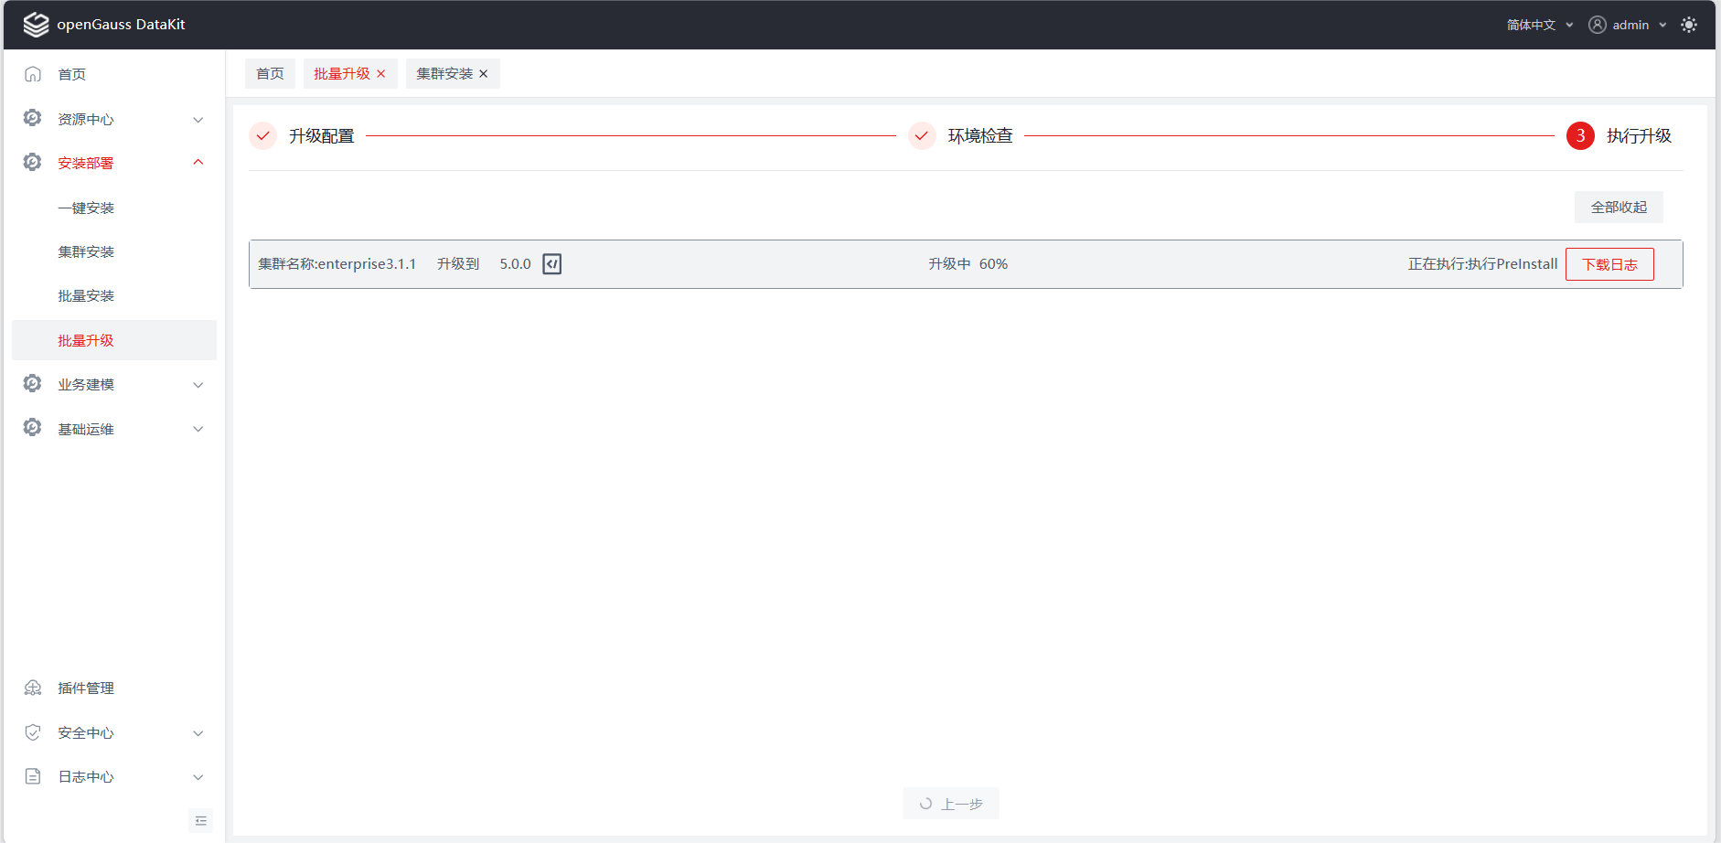Close the 批量升级 tab

coord(381,74)
